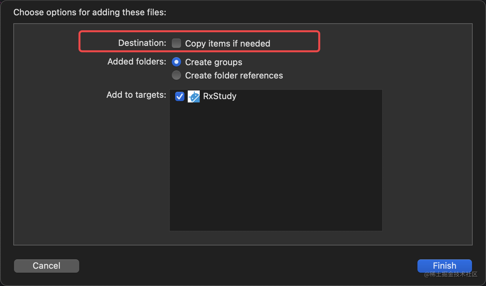Select the RxStudy target name text
Screen dimensions: 486x286
[x=220, y=96]
